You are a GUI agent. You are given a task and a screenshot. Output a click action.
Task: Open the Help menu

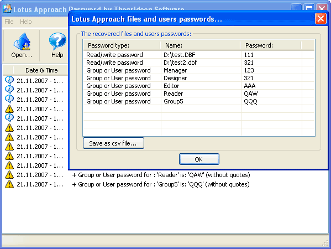[x=26, y=22]
